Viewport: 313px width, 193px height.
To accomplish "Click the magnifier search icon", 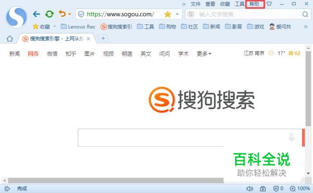I will coord(305,14).
